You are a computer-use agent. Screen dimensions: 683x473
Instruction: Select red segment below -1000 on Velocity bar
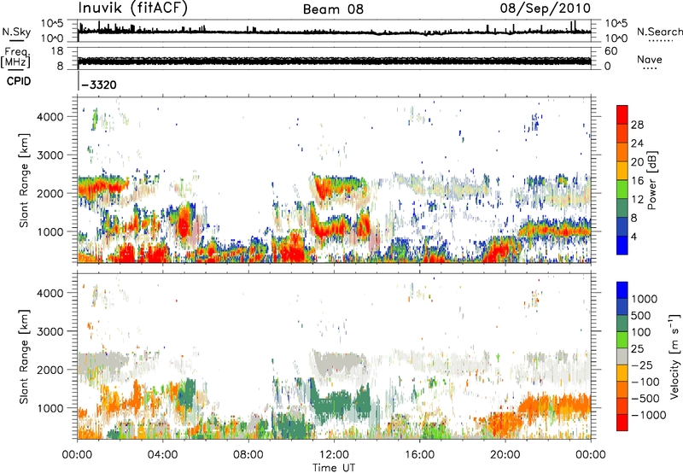(x=622, y=423)
